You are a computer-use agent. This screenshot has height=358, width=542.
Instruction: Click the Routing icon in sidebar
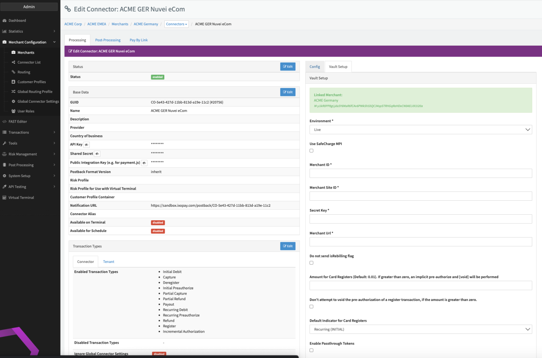pos(13,72)
